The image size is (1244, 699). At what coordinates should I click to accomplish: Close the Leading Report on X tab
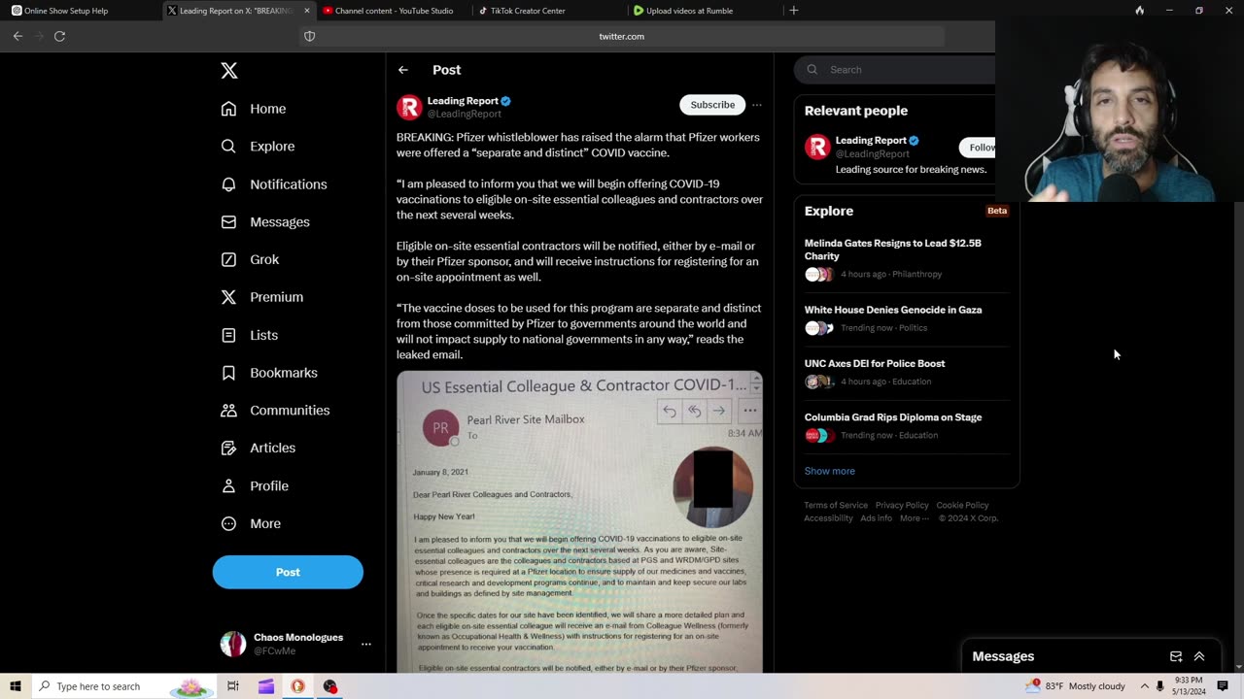click(x=307, y=11)
